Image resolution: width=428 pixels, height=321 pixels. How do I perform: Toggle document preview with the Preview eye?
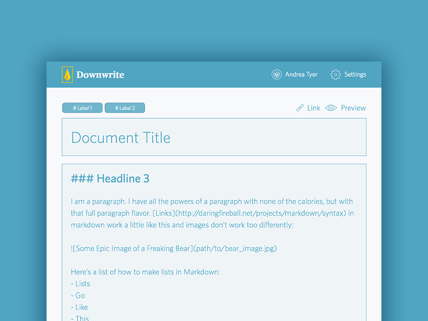(x=331, y=108)
